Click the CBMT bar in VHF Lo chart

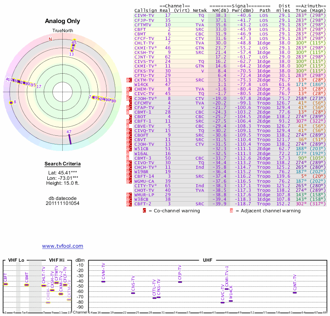(26, 284)
